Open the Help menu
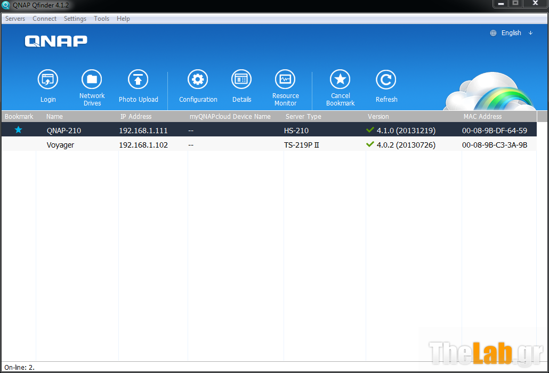 [123, 19]
